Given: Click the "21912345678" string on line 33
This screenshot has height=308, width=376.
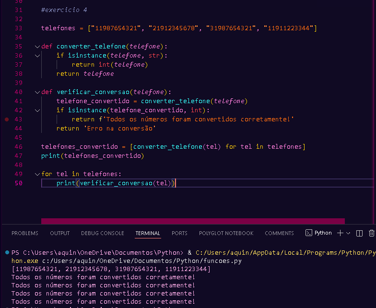Looking at the screenshot, I should pyautogui.click(x=174, y=28).
